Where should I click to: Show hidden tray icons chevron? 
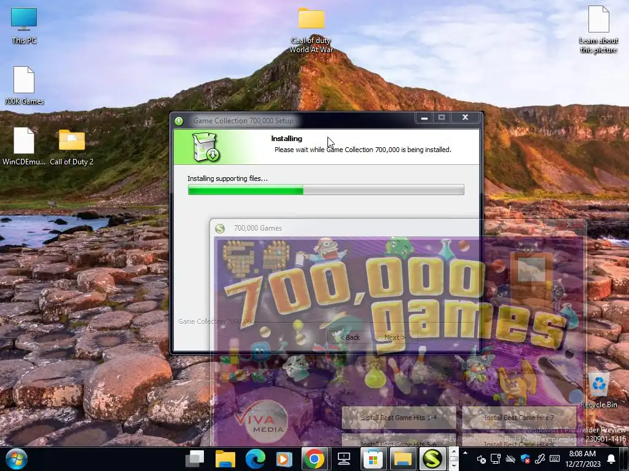tap(466, 453)
